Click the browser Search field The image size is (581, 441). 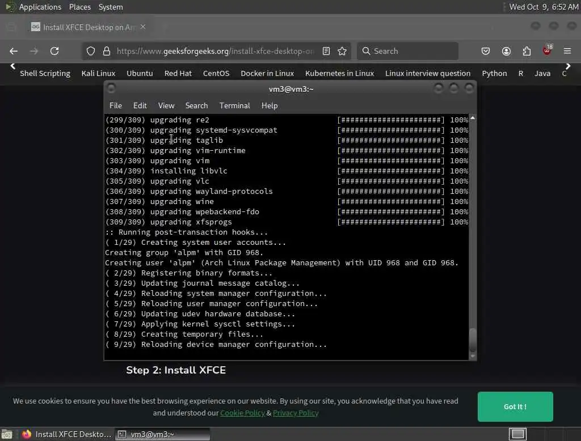407,51
